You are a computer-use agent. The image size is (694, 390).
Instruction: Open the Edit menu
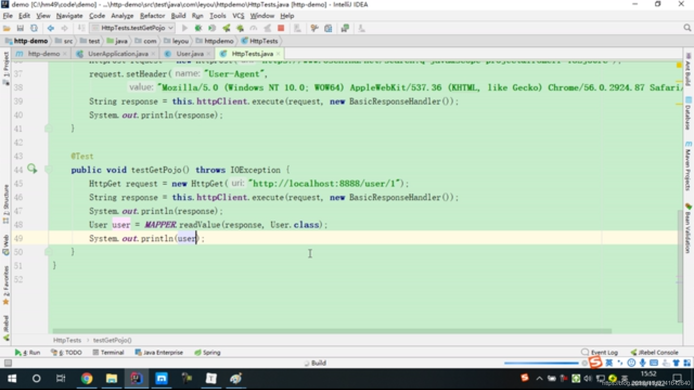[x=24, y=16]
